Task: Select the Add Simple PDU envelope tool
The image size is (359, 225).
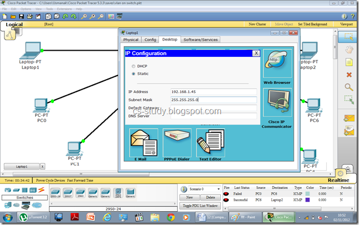Action: [x=349, y=118]
